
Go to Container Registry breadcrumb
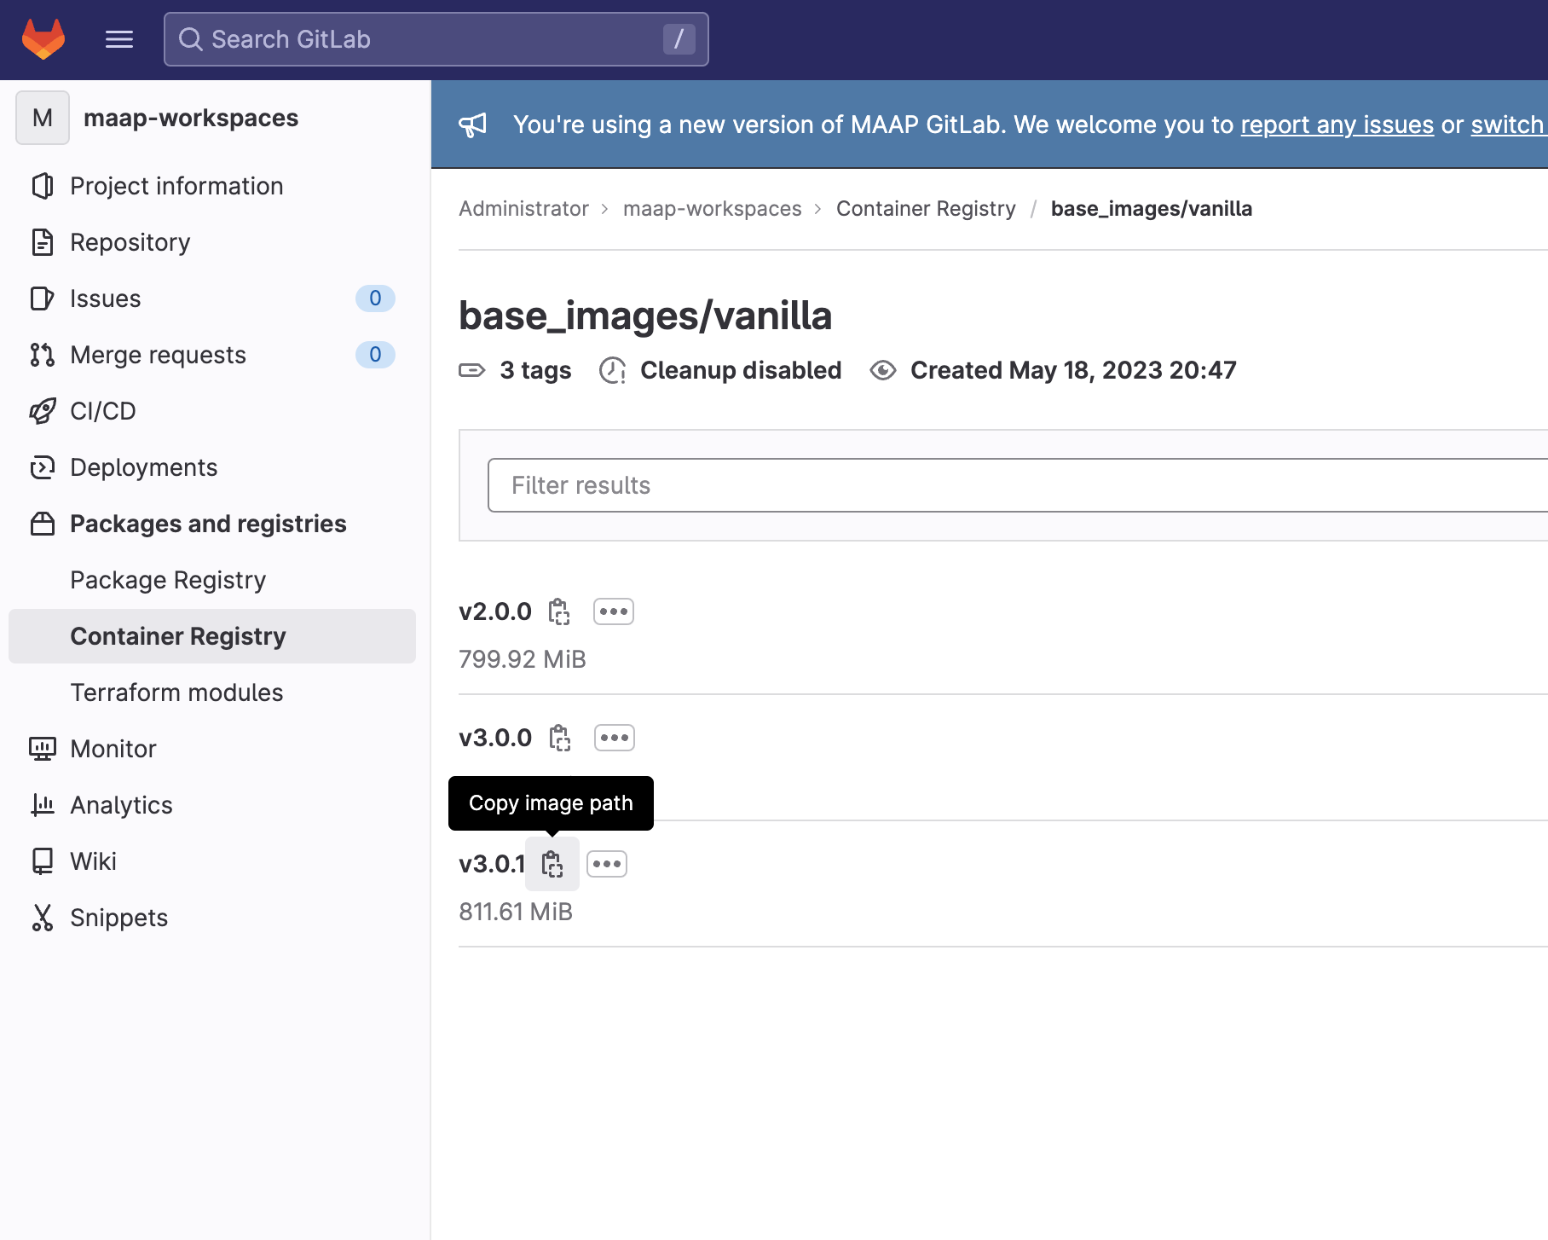[926, 209]
